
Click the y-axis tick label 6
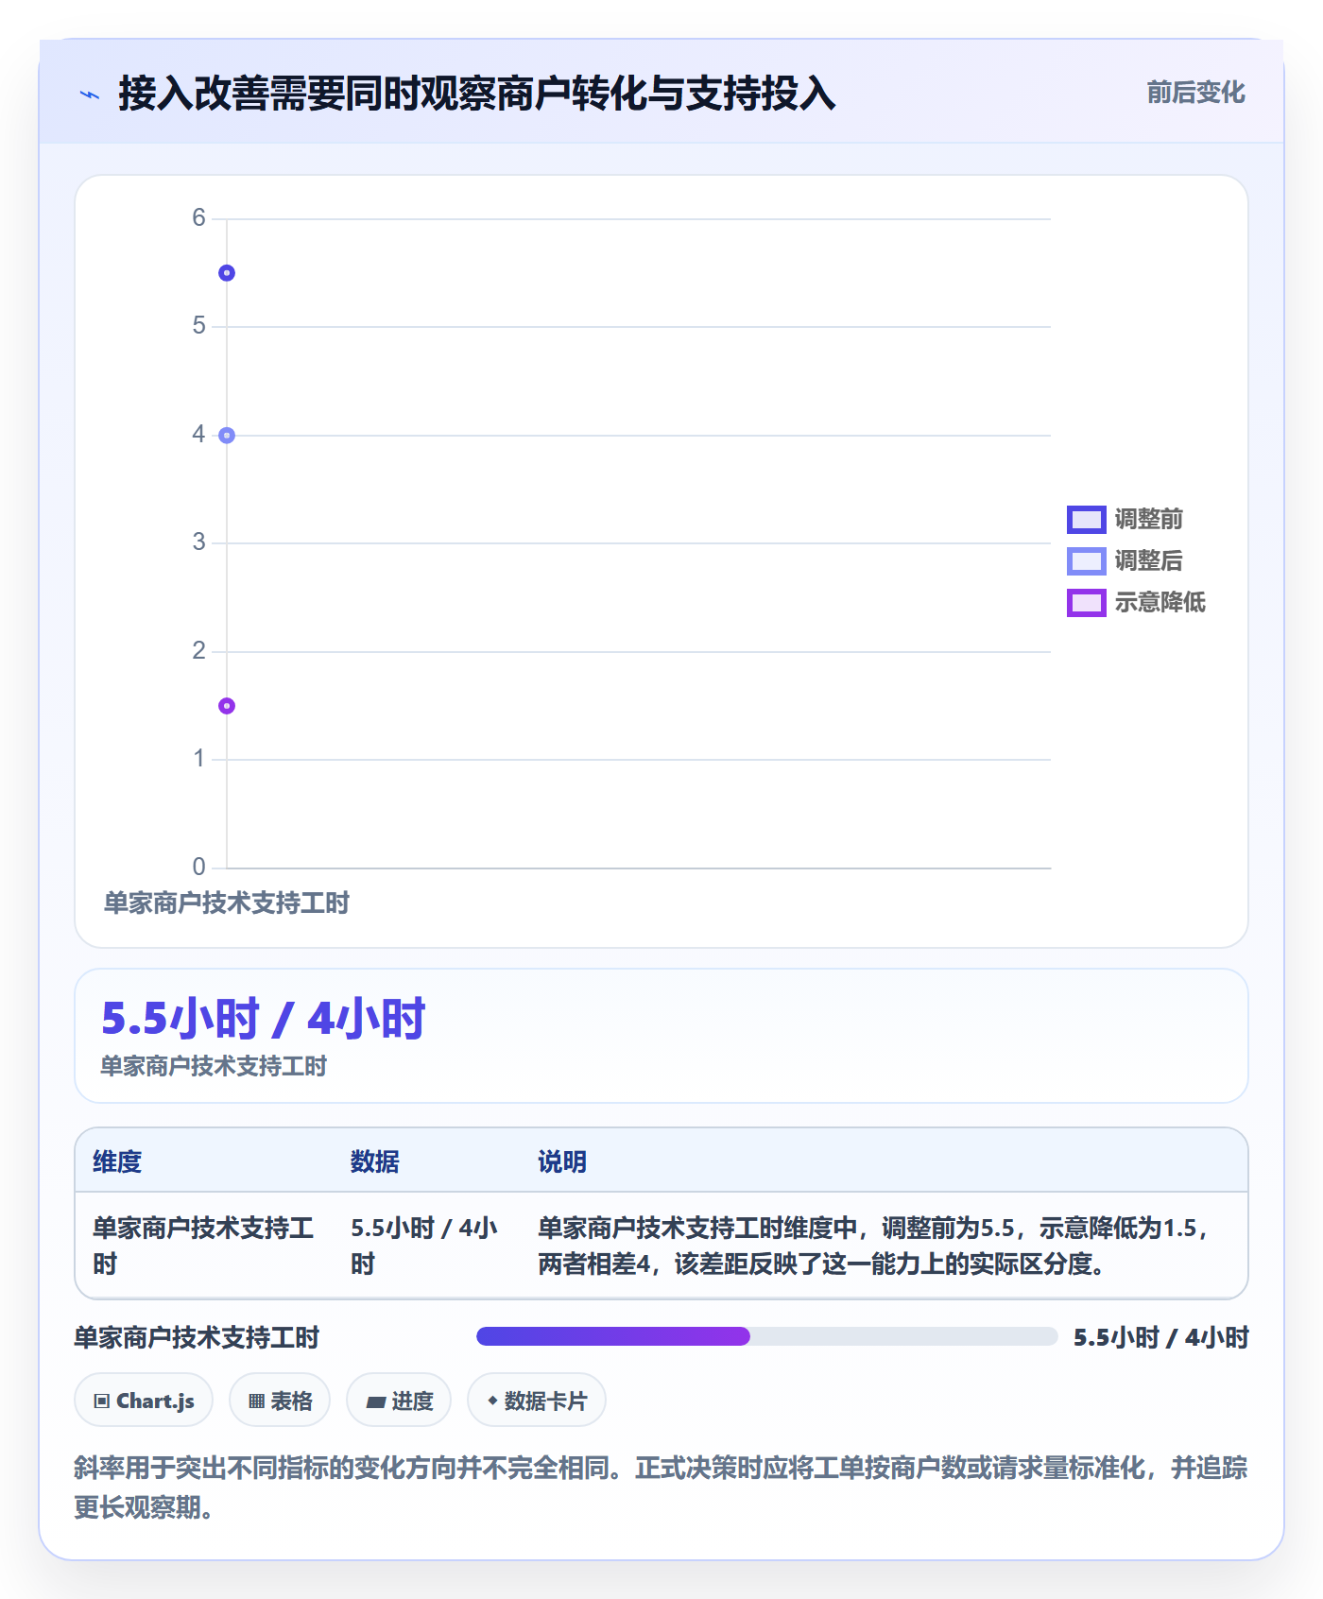pos(198,218)
